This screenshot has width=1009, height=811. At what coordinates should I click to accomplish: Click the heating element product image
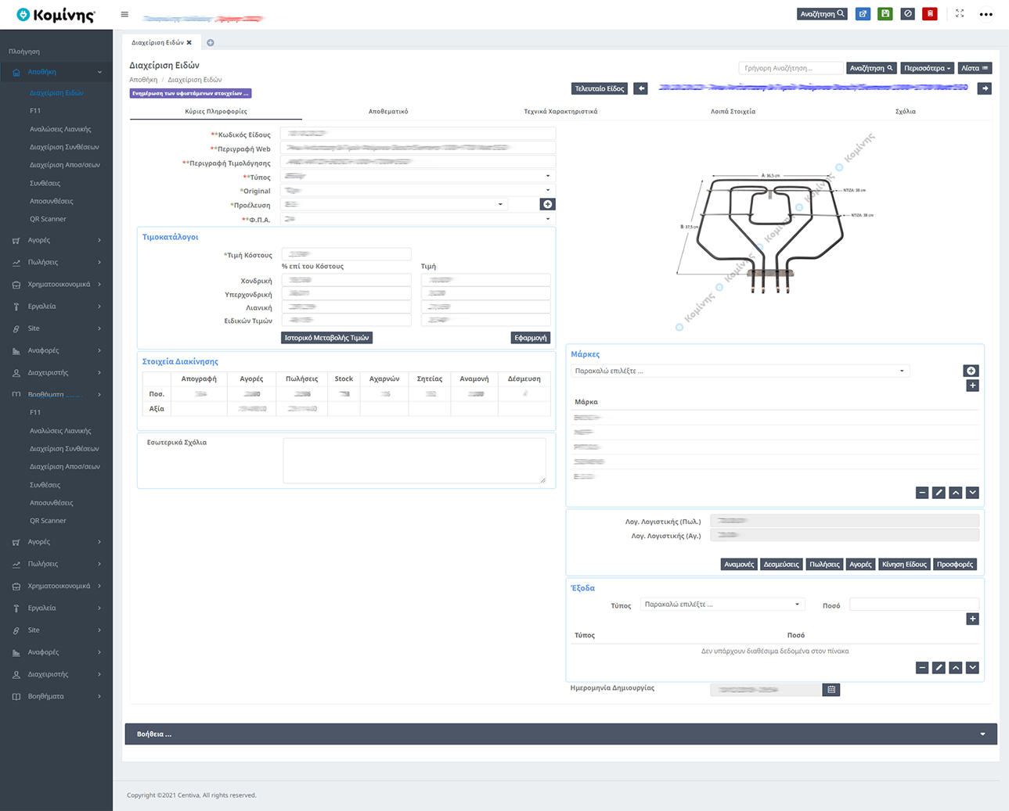tap(773, 231)
